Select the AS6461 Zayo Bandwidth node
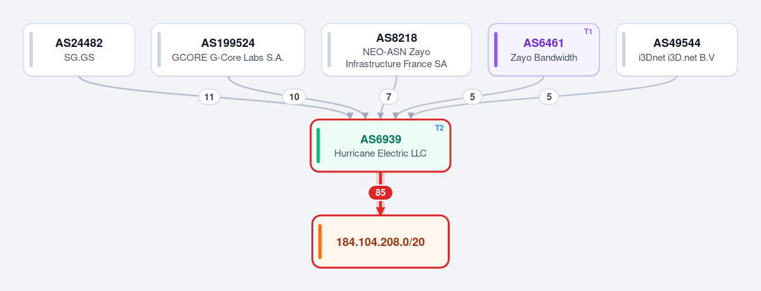 544,50
